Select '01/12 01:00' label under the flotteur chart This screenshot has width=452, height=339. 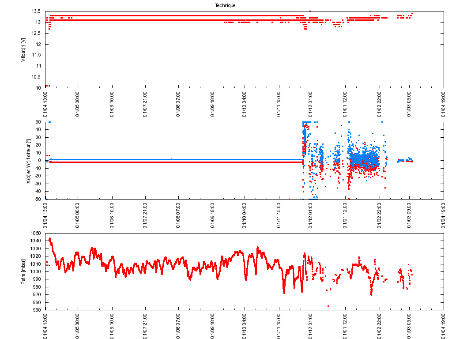[311, 215]
